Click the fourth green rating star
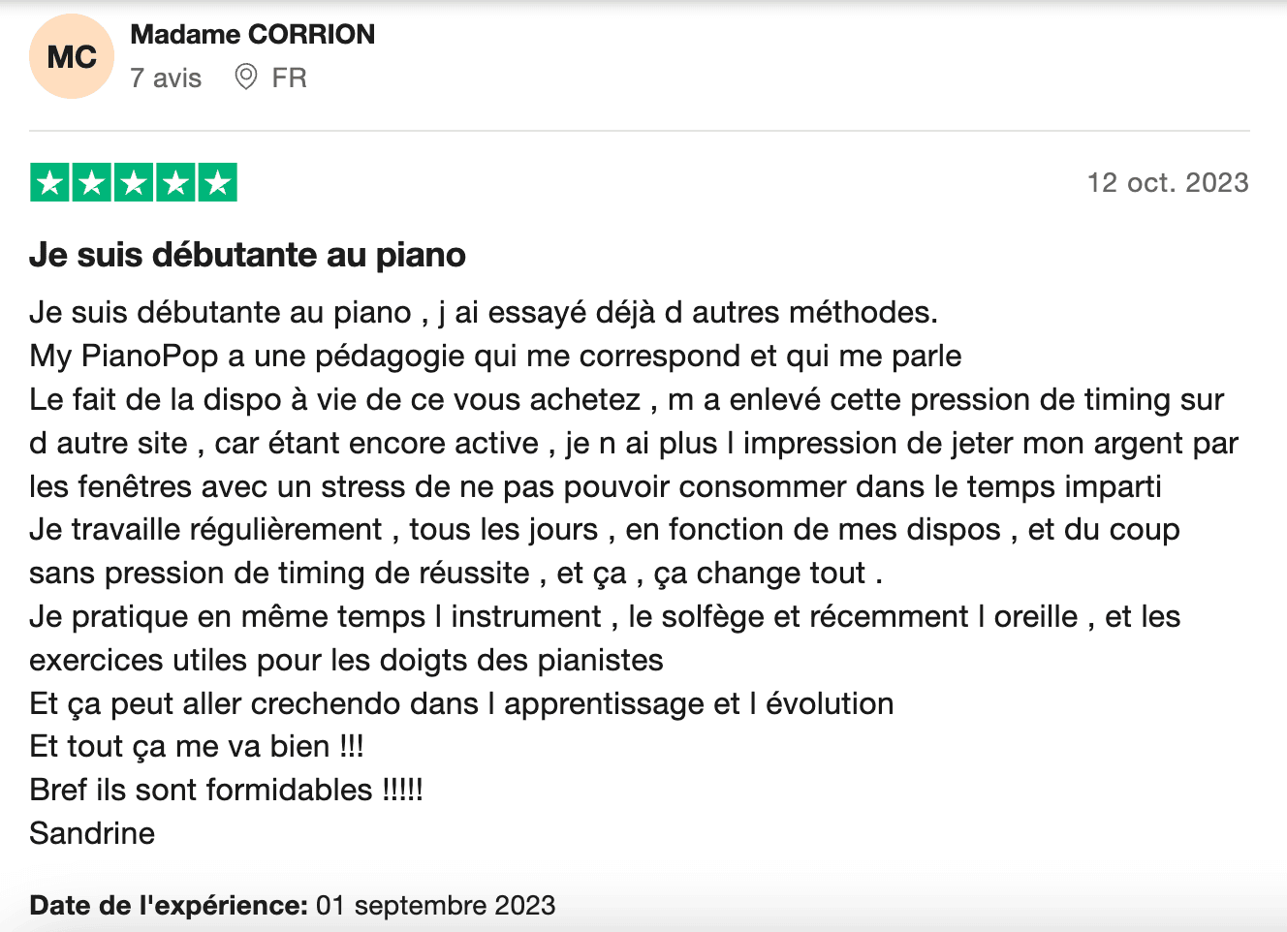 point(175,182)
